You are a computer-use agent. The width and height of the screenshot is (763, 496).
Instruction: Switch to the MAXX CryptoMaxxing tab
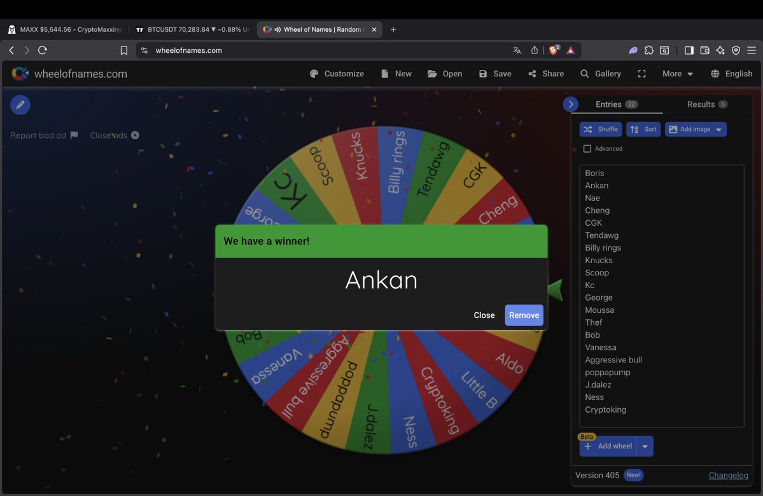(64, 29)
